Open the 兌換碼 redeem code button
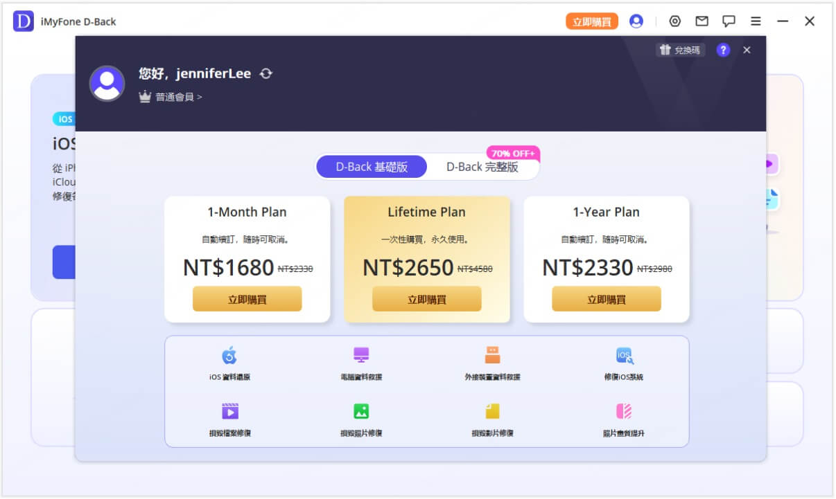The width and height of the screenshot is (836, 499). [680, 50]
